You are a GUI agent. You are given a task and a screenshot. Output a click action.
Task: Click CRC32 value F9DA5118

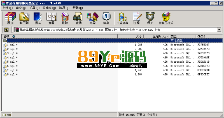204,62
